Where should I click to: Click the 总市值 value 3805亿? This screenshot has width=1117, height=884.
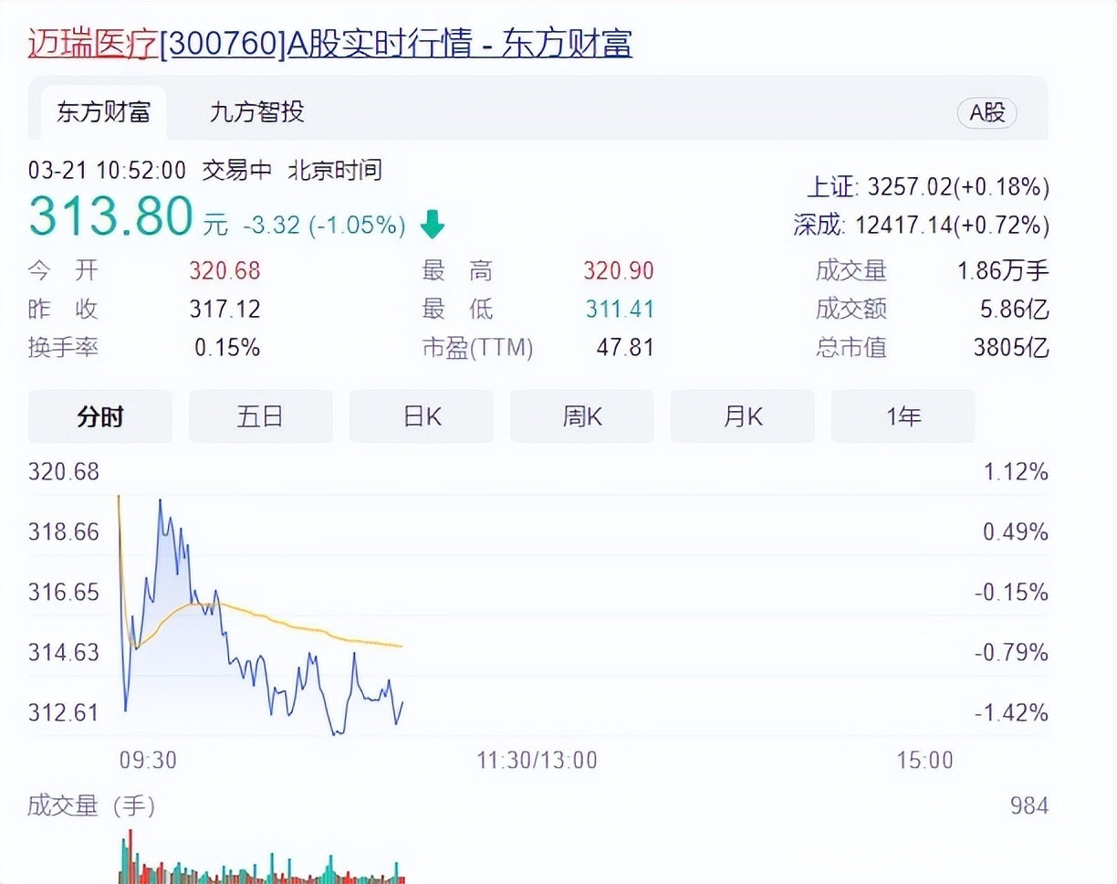point(1011,347)
